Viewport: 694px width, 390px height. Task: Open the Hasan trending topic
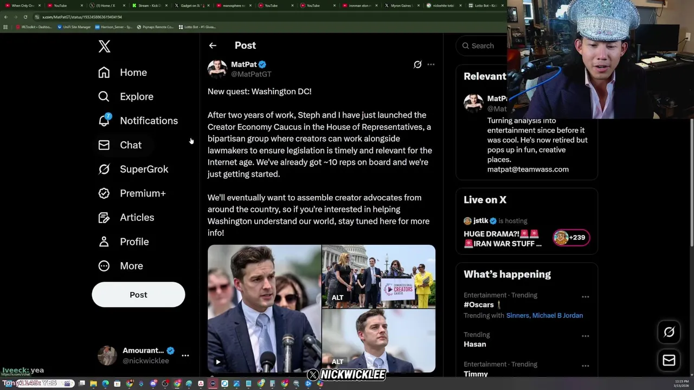point(474,344)
